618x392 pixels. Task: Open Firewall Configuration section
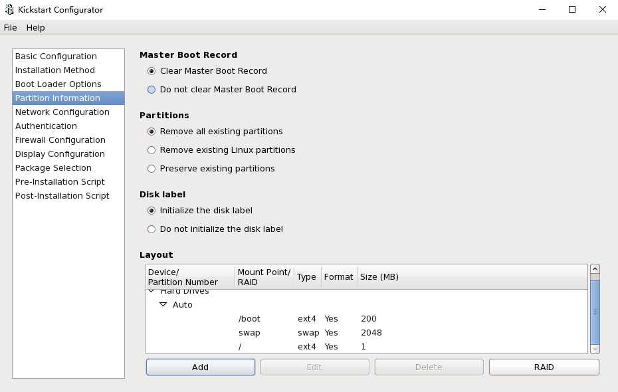tap(60, 140)
